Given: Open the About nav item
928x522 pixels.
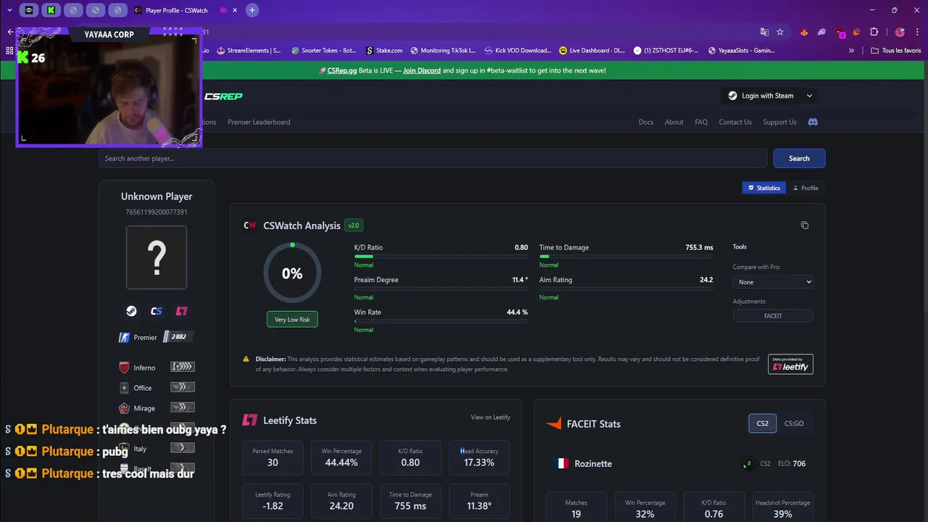Looking at the screenshot, I should click(x=674, y=122).
